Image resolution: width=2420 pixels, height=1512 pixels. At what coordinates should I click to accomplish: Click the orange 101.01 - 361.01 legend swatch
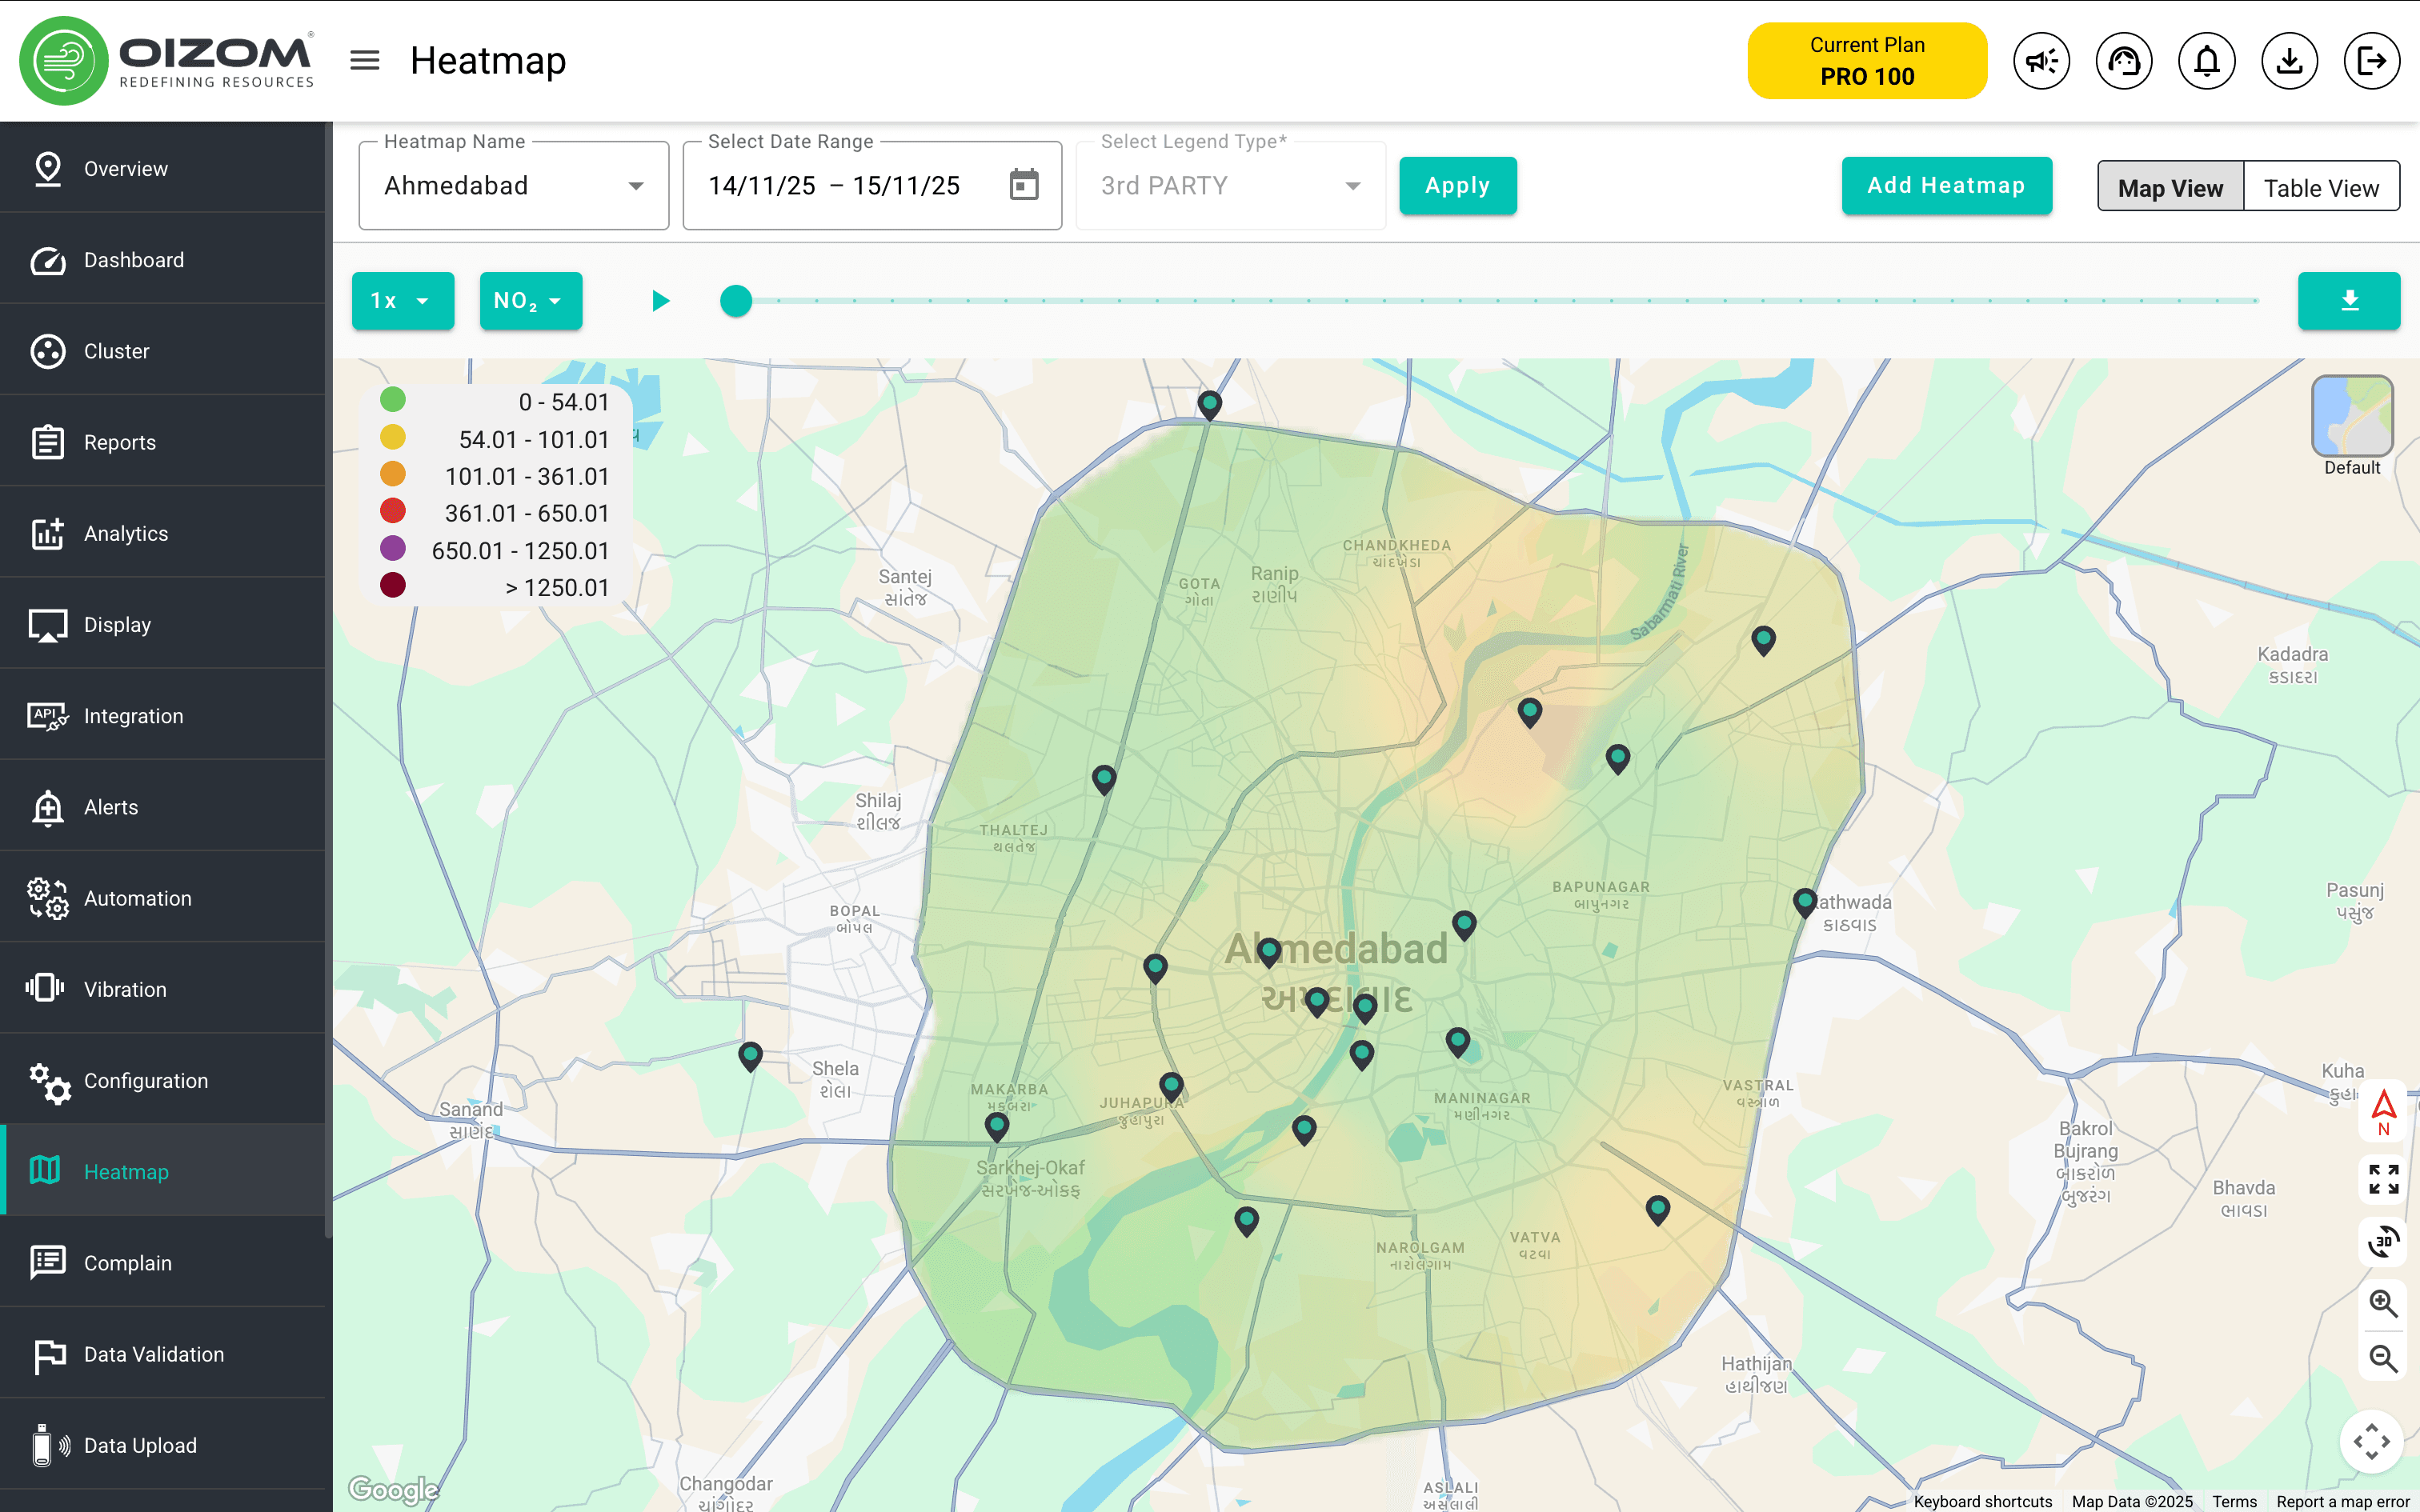pos(393,474)
